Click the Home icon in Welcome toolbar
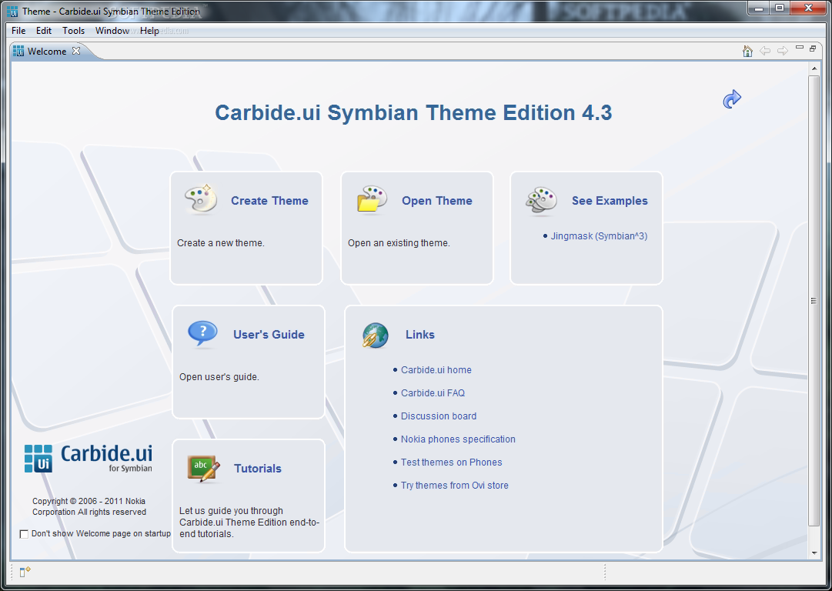This screenshot has width=832, height=591. pyautogui.click(x=747, y=51)
